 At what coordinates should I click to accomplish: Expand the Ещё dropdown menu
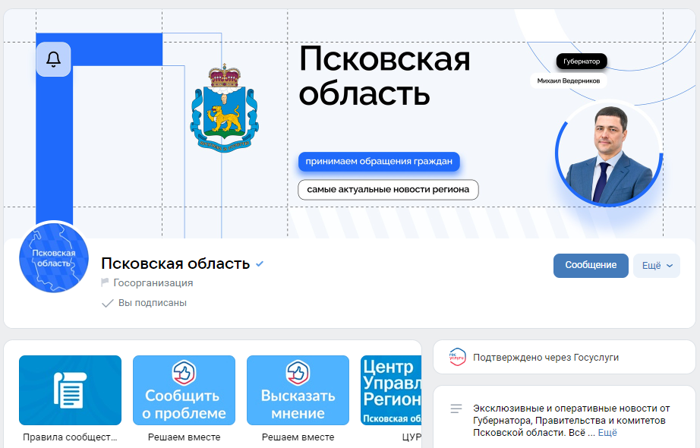[x=657, y=265]
